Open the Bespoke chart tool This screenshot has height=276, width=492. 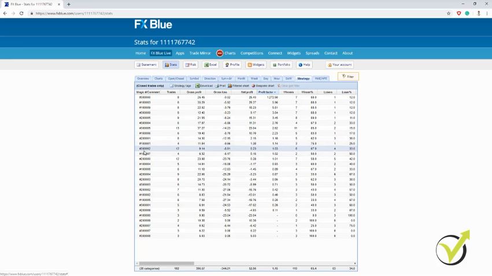coord(263,86)
